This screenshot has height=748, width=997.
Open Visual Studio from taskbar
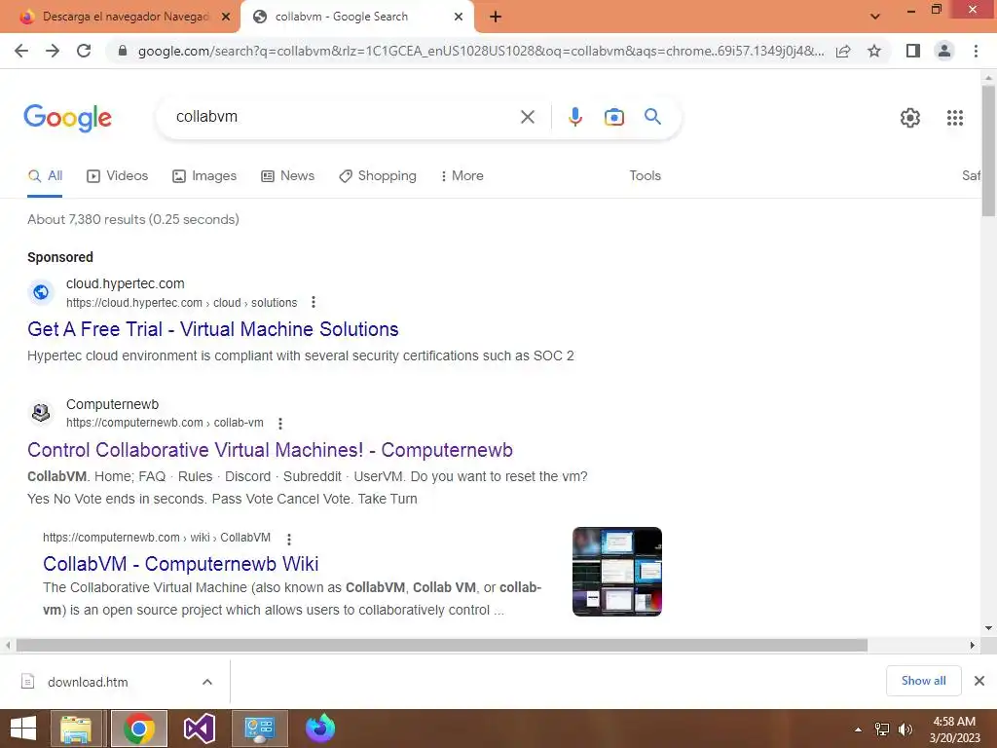pyautogui.click(x=199, y=729)
